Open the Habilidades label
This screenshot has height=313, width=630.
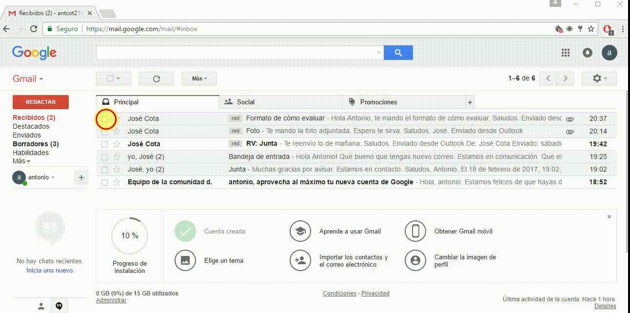[x=31, y=153]
